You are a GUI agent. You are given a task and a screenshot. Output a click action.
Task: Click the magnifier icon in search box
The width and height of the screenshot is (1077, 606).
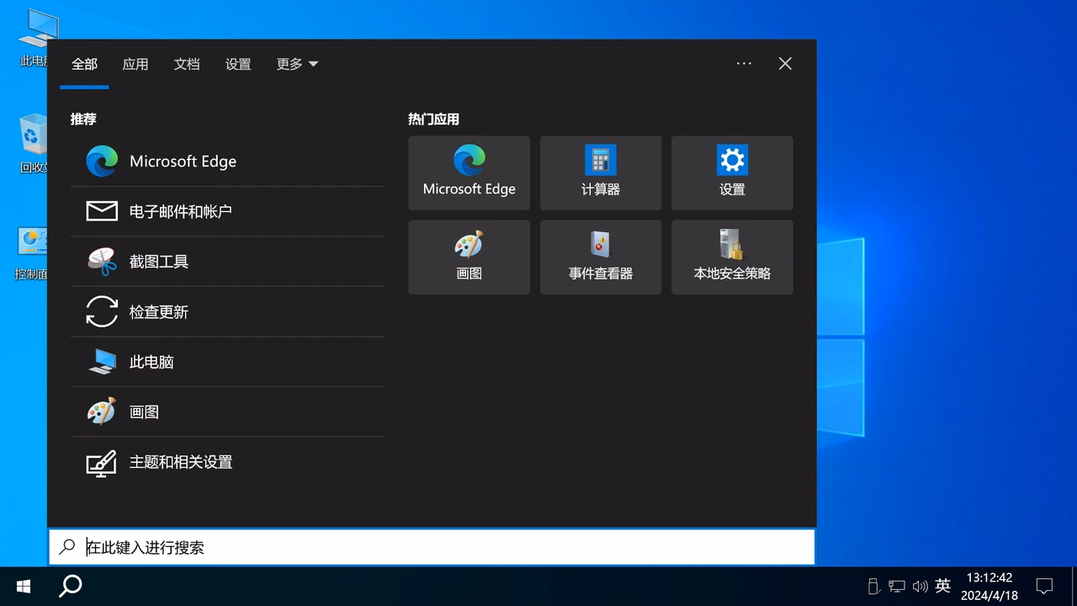[x=67, y=547]
